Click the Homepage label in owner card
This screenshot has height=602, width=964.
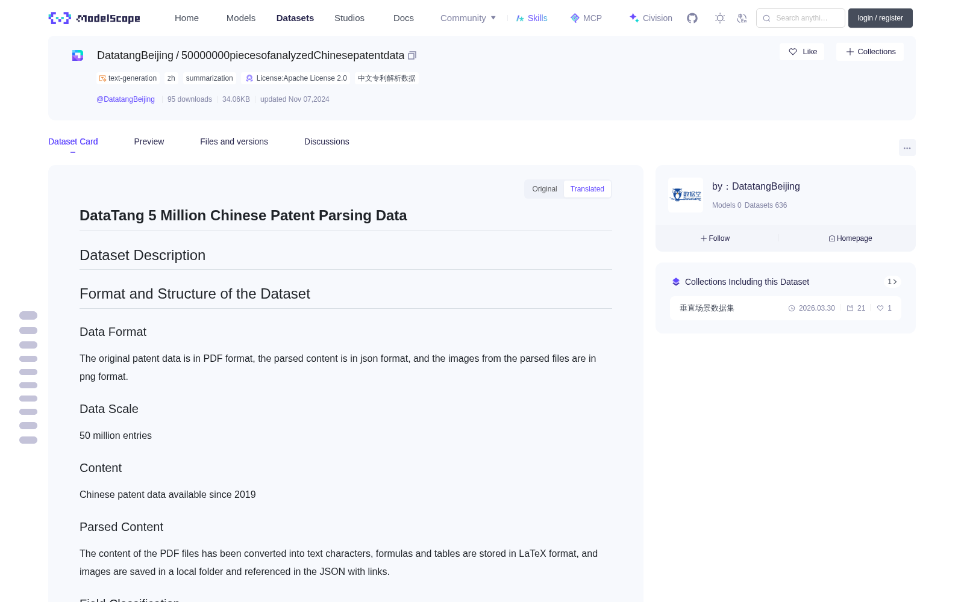click(x=854, y=238)
